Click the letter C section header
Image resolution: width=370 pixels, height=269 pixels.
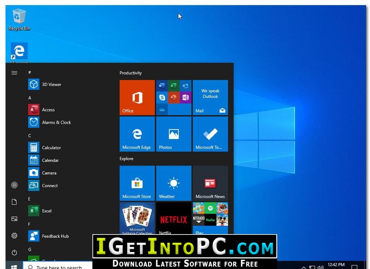click(29, 135)
